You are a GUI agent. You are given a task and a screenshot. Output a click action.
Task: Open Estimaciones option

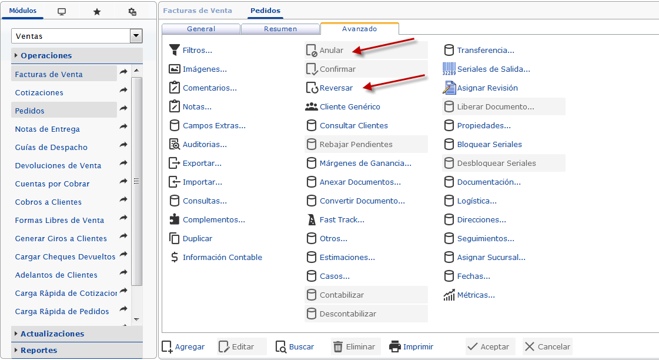click(x=347, y=258)
